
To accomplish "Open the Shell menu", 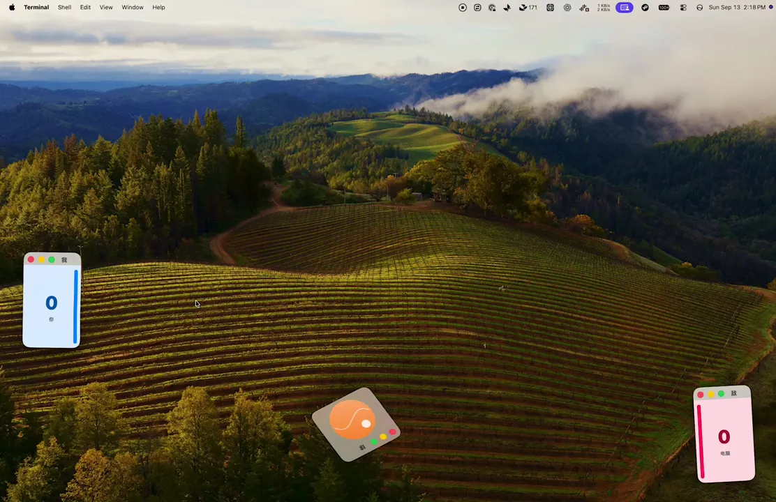I will point(64,8).
